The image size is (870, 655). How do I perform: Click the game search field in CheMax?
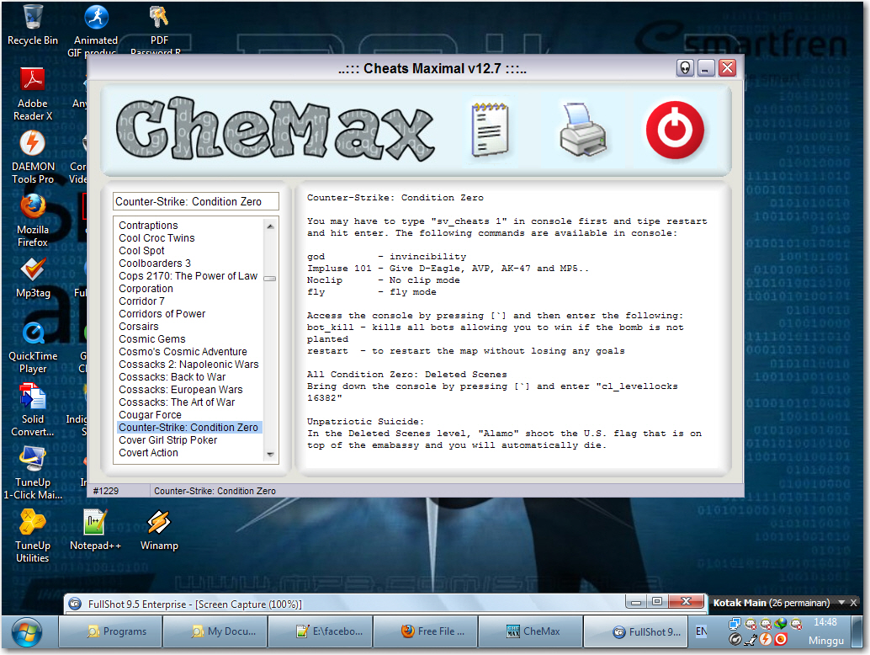pos(196,201)
